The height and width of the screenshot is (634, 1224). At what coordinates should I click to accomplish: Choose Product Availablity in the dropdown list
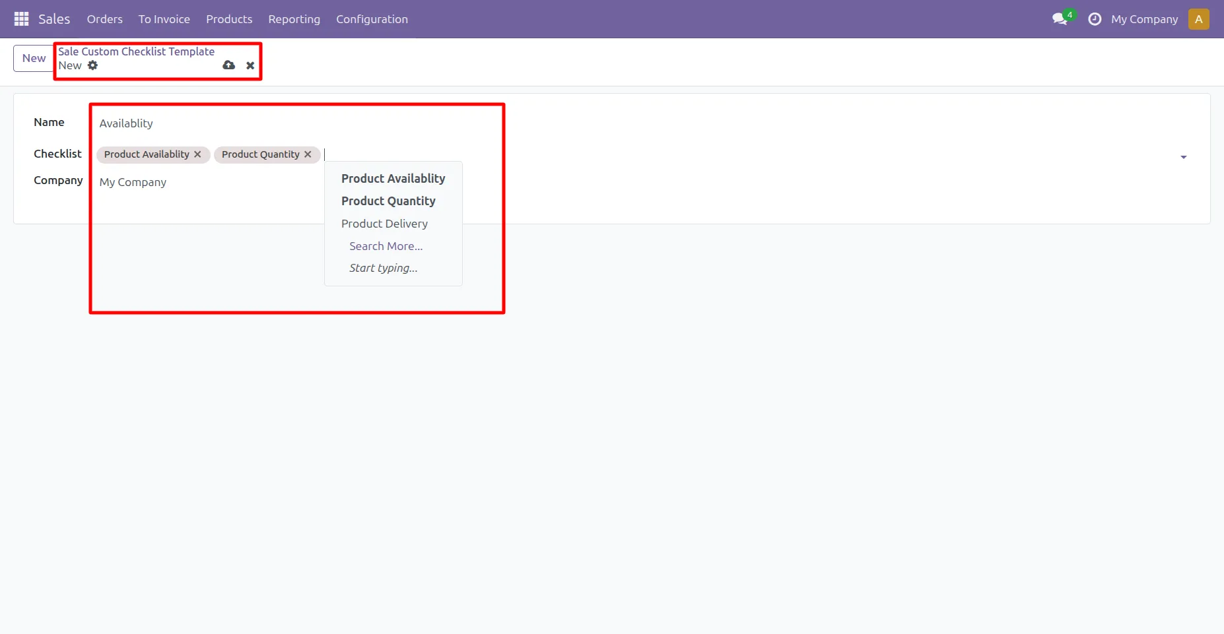click(x=393, y=179)
